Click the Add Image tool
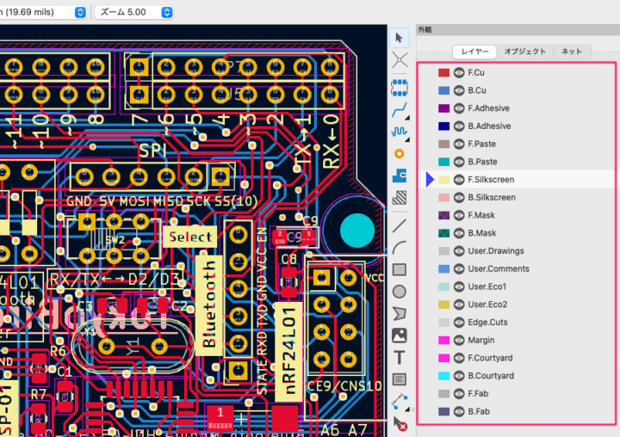Image resolution: width=620 pixels, height=437 pixels. click(400, 335)
